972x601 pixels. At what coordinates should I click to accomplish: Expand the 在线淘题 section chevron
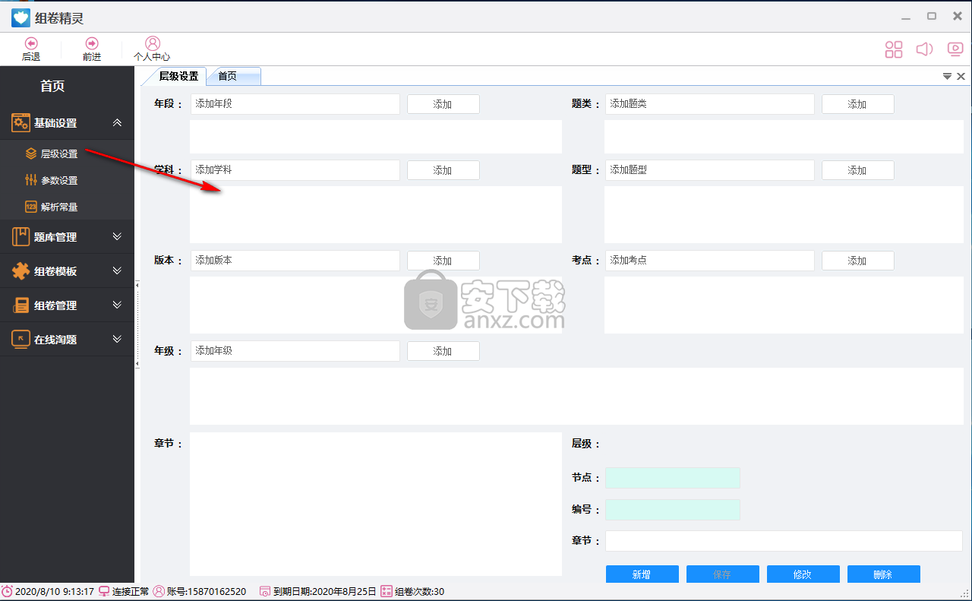(117, 339)
